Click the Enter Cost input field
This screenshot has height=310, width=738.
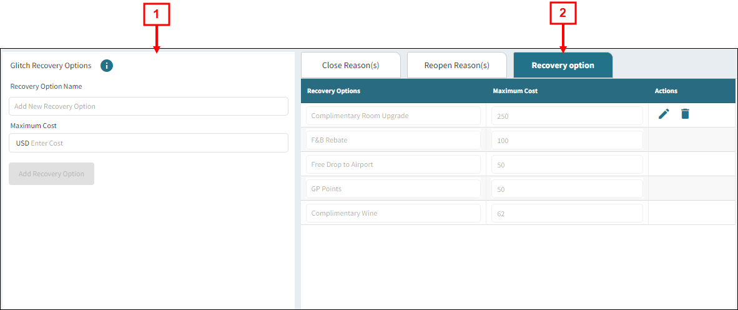point(149,142)
